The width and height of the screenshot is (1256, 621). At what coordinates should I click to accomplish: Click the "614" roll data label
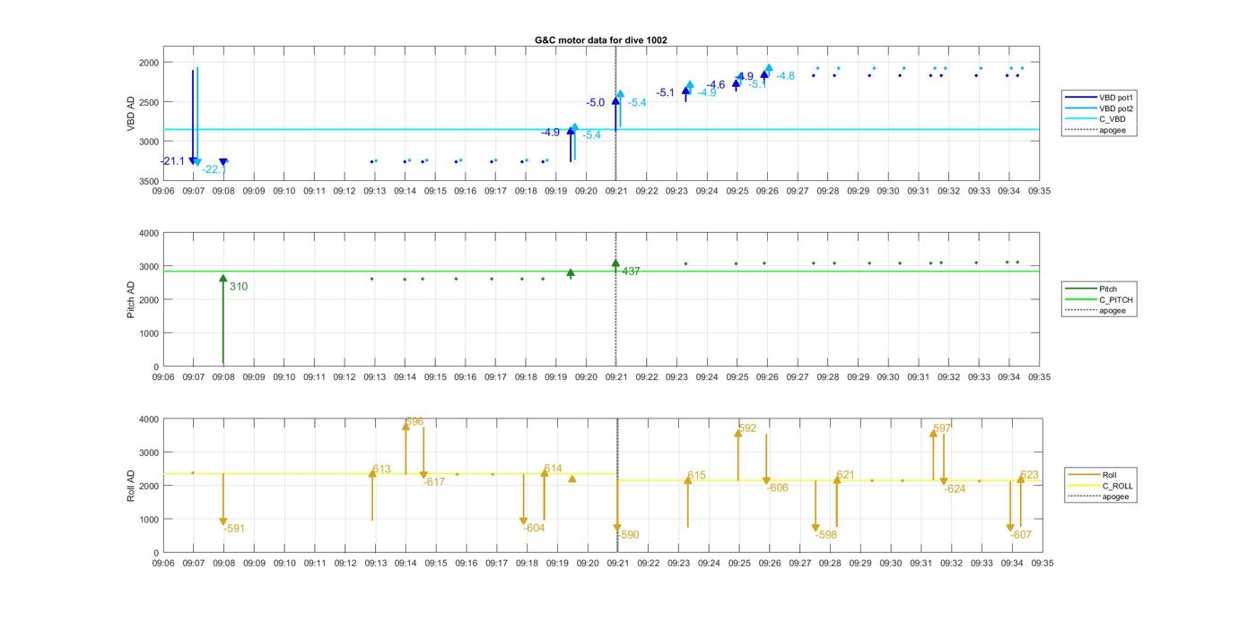point(554,469)
